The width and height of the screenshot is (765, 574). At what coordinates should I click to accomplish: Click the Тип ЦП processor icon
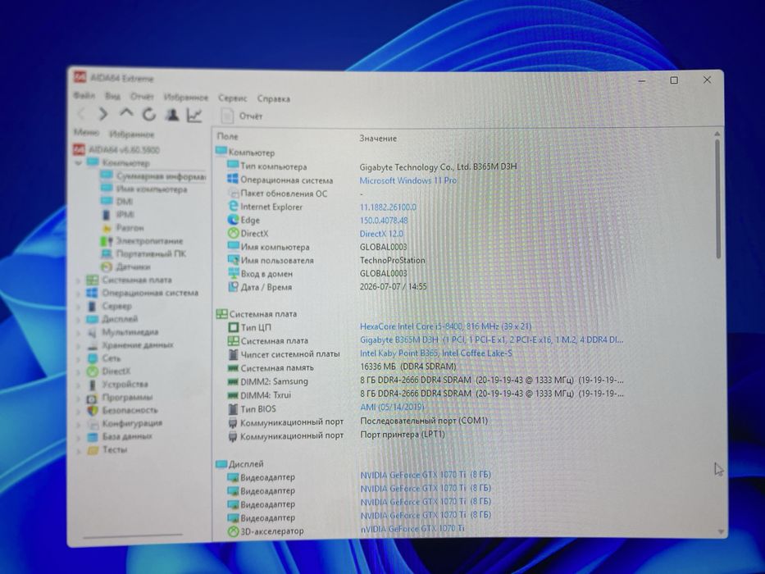233,327
